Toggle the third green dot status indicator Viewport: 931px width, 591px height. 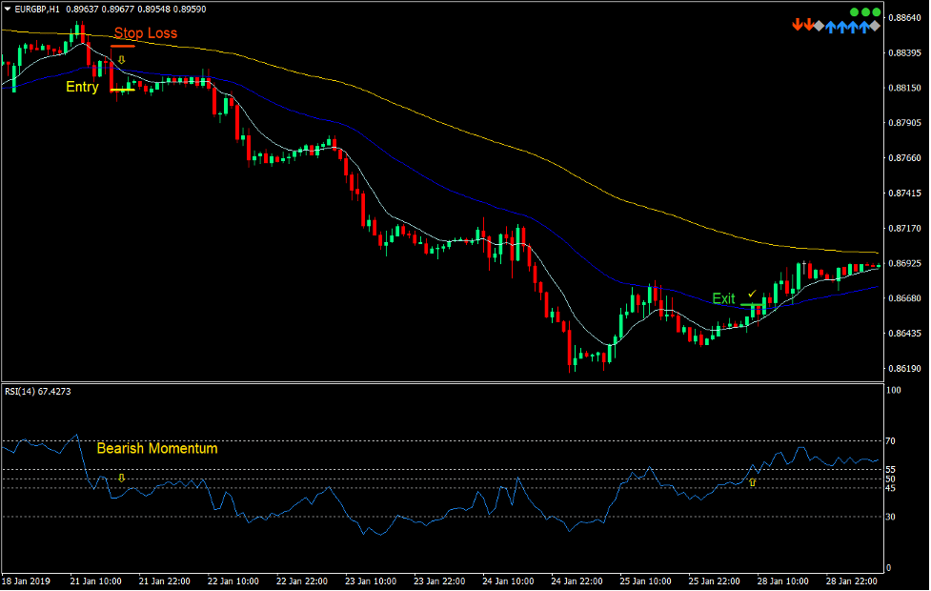click(x=876, y=12)
